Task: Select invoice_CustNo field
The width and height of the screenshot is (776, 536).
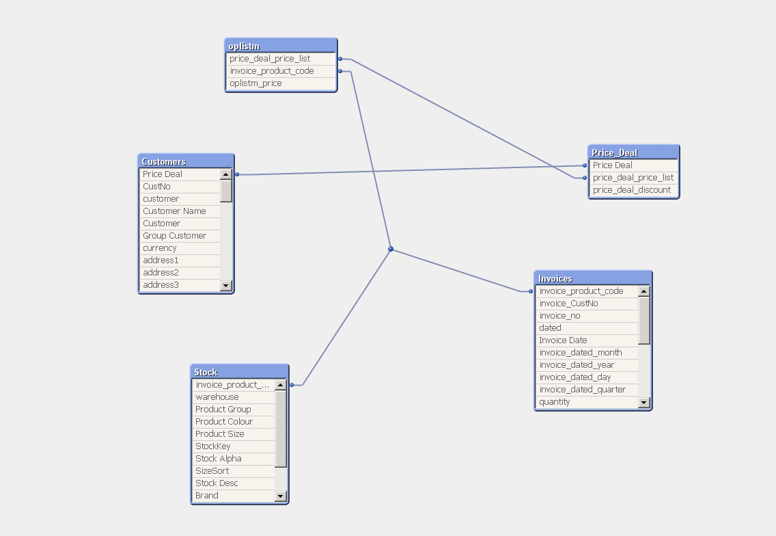Action: tap(587, 303)
